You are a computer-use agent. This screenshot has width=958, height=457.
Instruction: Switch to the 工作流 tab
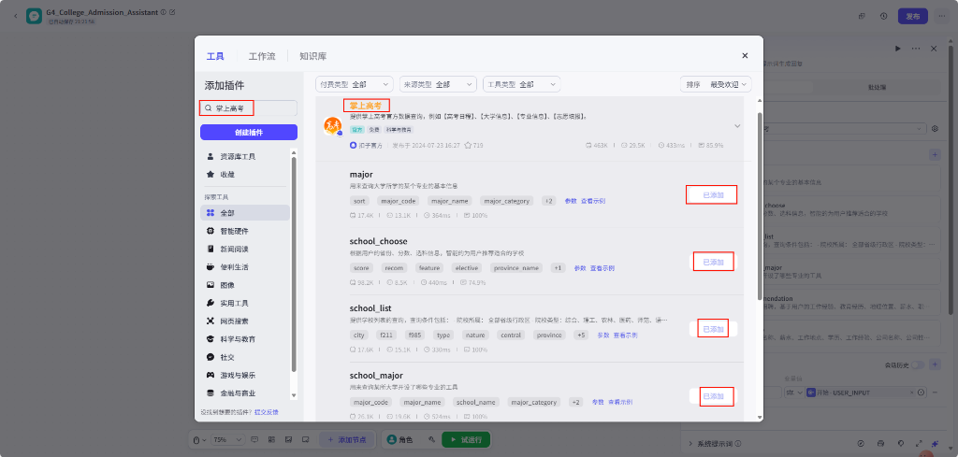262,56
